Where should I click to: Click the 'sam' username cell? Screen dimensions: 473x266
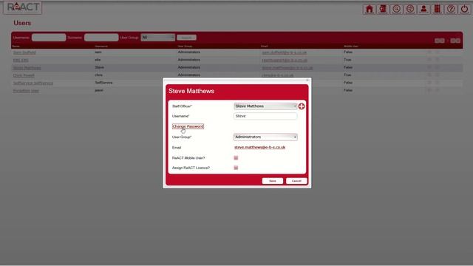(98, 52)
